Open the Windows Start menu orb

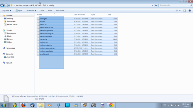tap(4, 105)
